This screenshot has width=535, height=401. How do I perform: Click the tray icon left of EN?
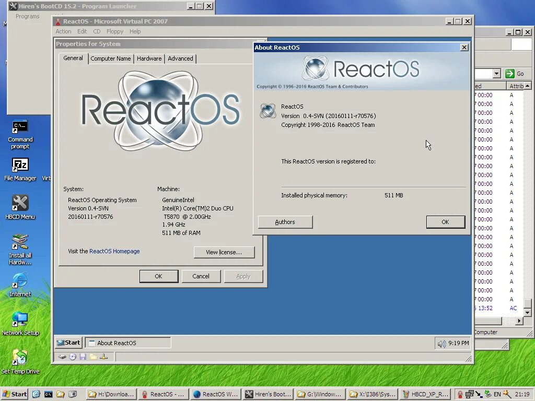pyautogui.click(x=489, y=394)
